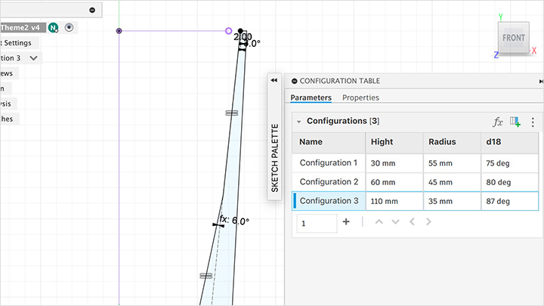544x306 pixels.
Task: Open the three-dot more options menu
Action: click(x=533, y=122)
